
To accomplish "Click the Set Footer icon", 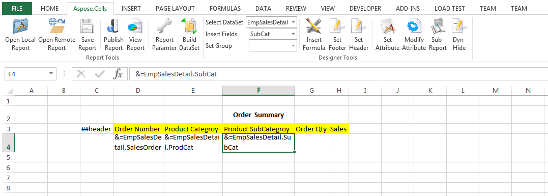I will [x=337, y=26].
